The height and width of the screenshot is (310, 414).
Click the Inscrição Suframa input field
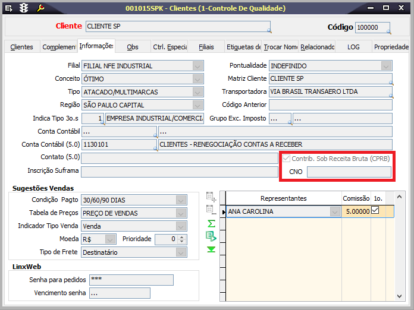click(x=180, y=172)
